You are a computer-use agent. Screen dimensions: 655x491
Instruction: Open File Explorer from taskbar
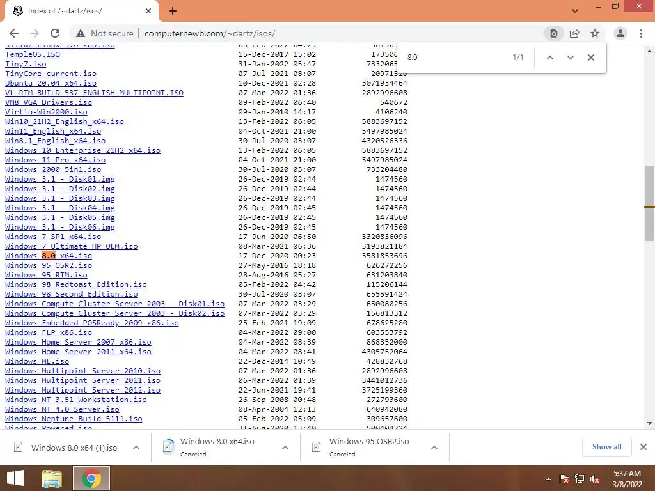tap(52, 478)
